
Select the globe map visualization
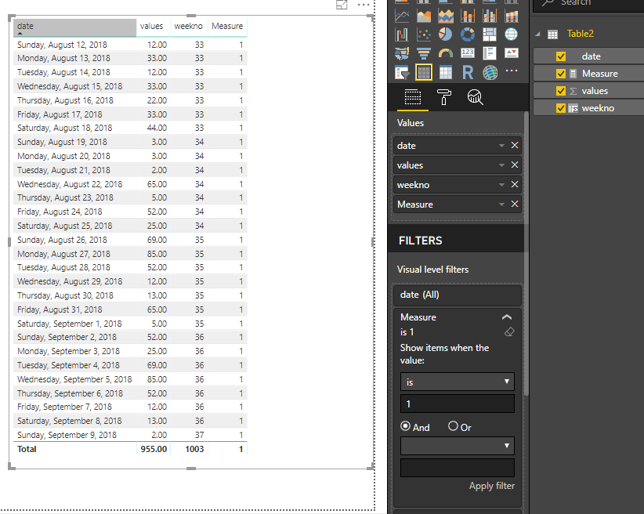click(511, 34)
